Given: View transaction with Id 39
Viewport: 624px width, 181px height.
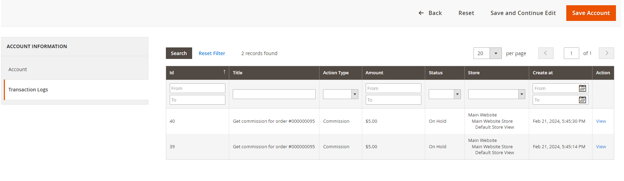Looking at the screenshot, I should pyautogui.click(x=601, y=147).
